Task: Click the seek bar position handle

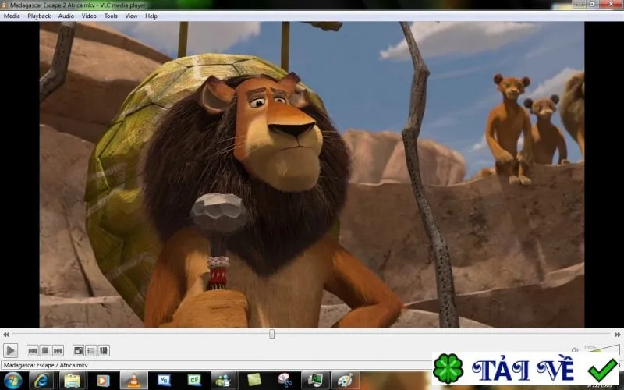Action: click(271, 334)
